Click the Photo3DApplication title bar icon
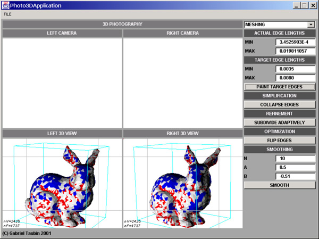 pyautogui.click(x=5, y=5)
